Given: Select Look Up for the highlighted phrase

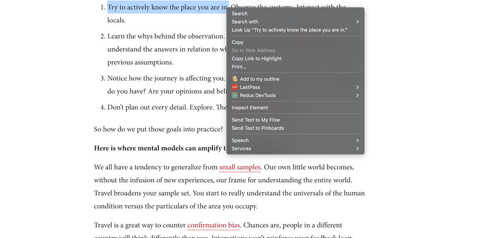Looking at the screenshot, I should tap(290, 30).
